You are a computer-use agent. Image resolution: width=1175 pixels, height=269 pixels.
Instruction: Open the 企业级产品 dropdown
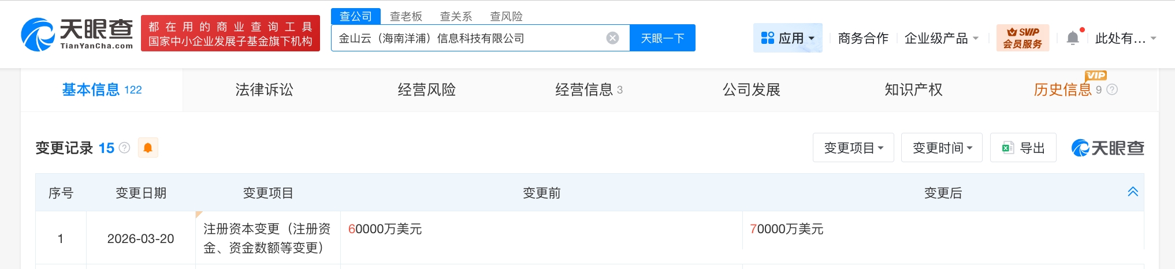[941, 38]
